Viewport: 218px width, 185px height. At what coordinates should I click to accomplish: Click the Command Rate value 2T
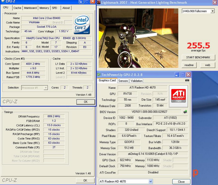pos(54,147)
